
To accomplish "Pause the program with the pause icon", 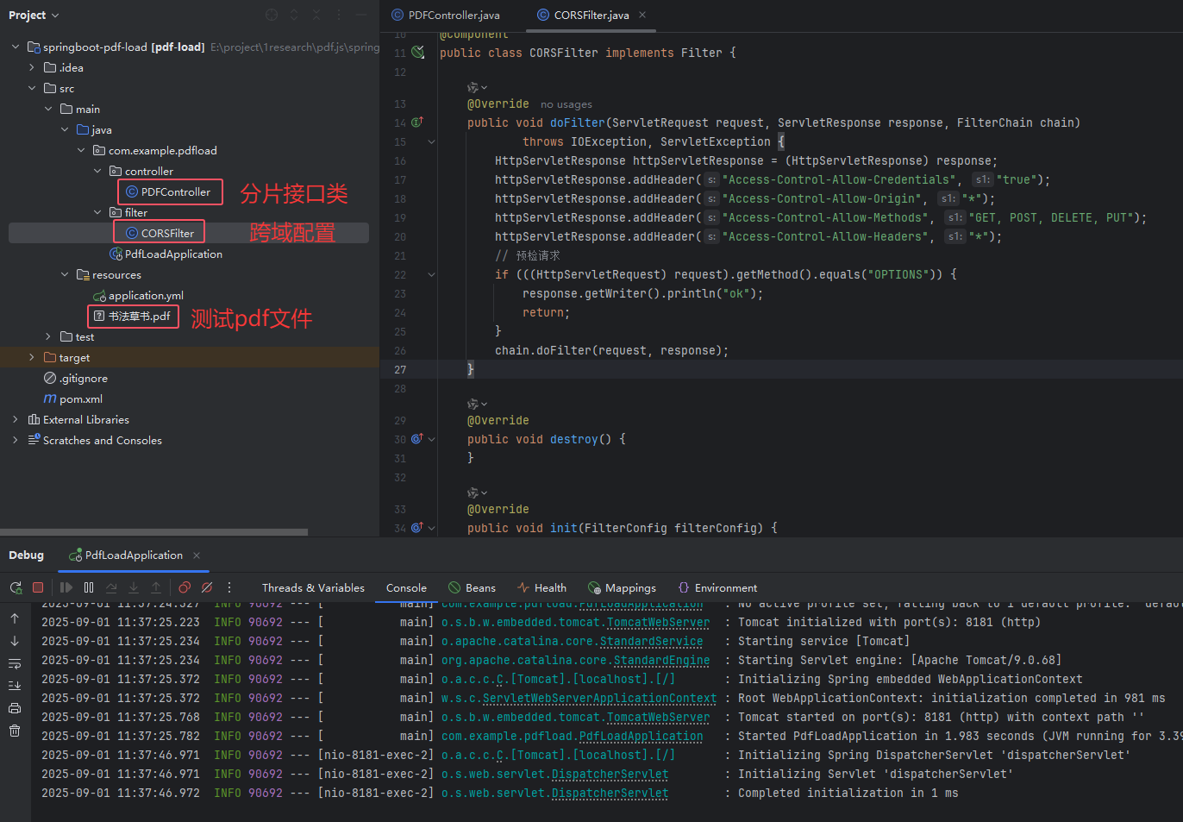I will [x=89, y=587].
